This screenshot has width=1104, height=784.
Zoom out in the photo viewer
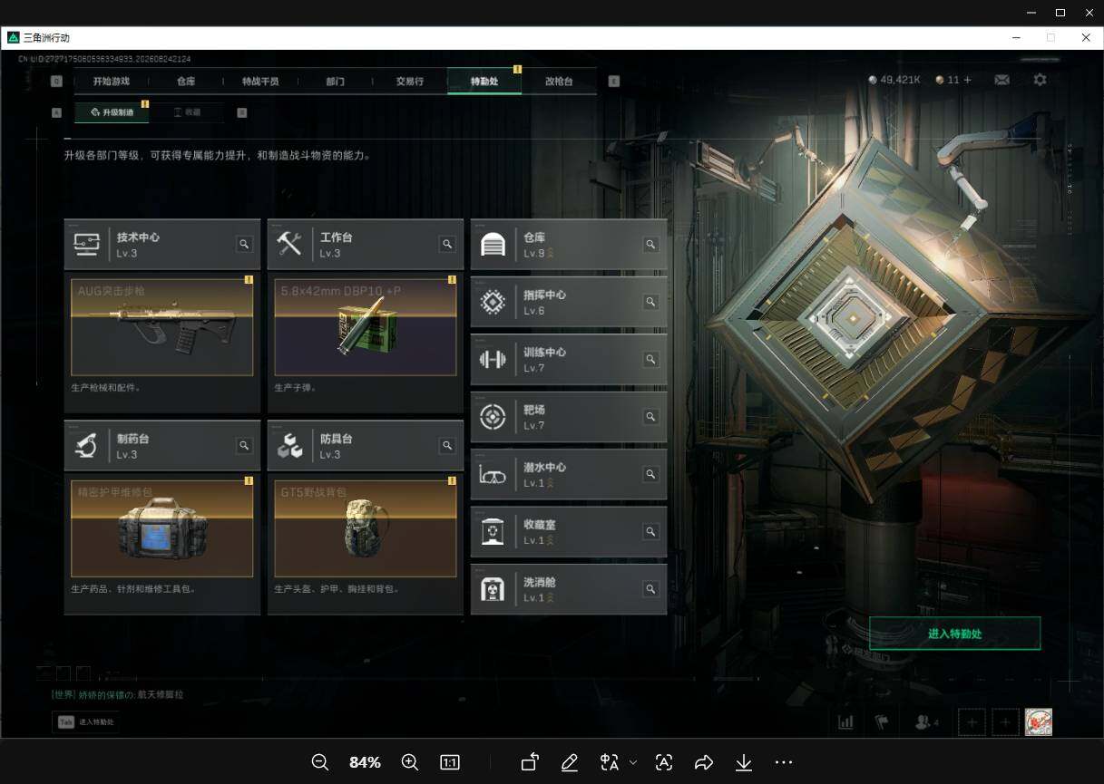click(x=320, y=762)
